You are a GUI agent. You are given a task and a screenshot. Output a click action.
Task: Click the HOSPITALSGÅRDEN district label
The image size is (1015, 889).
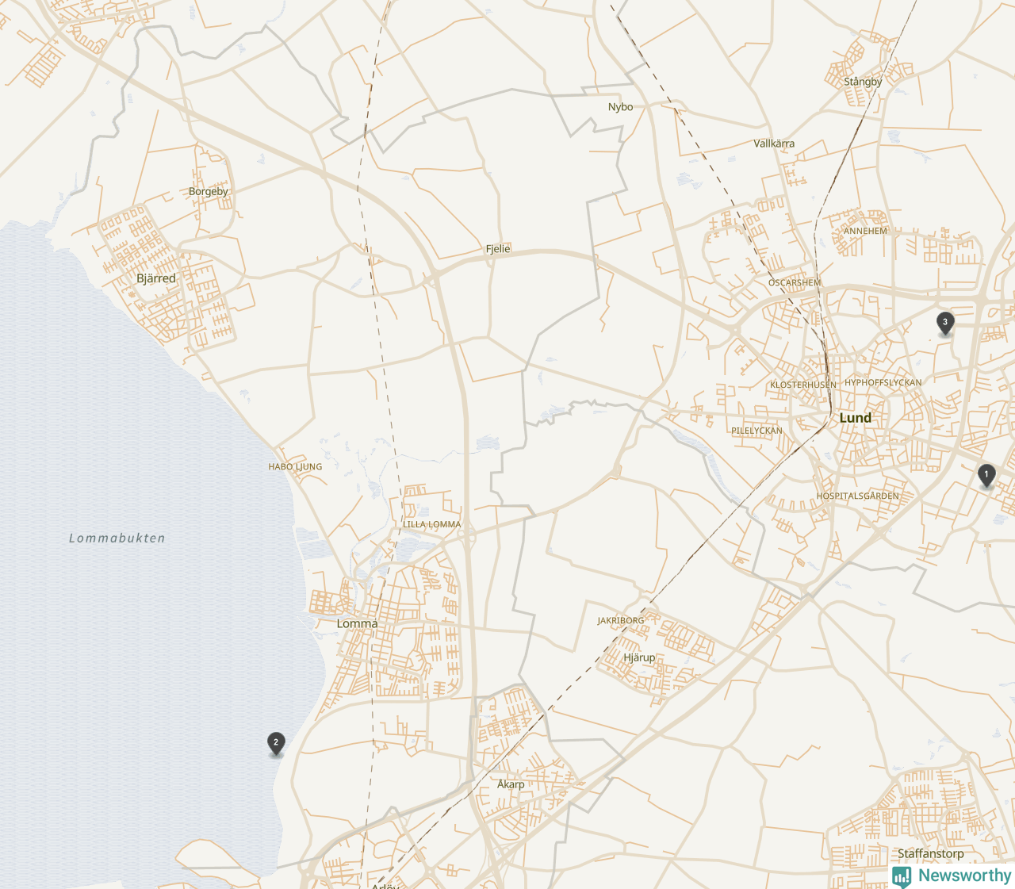pyautogui.click(x=858, y=496)
